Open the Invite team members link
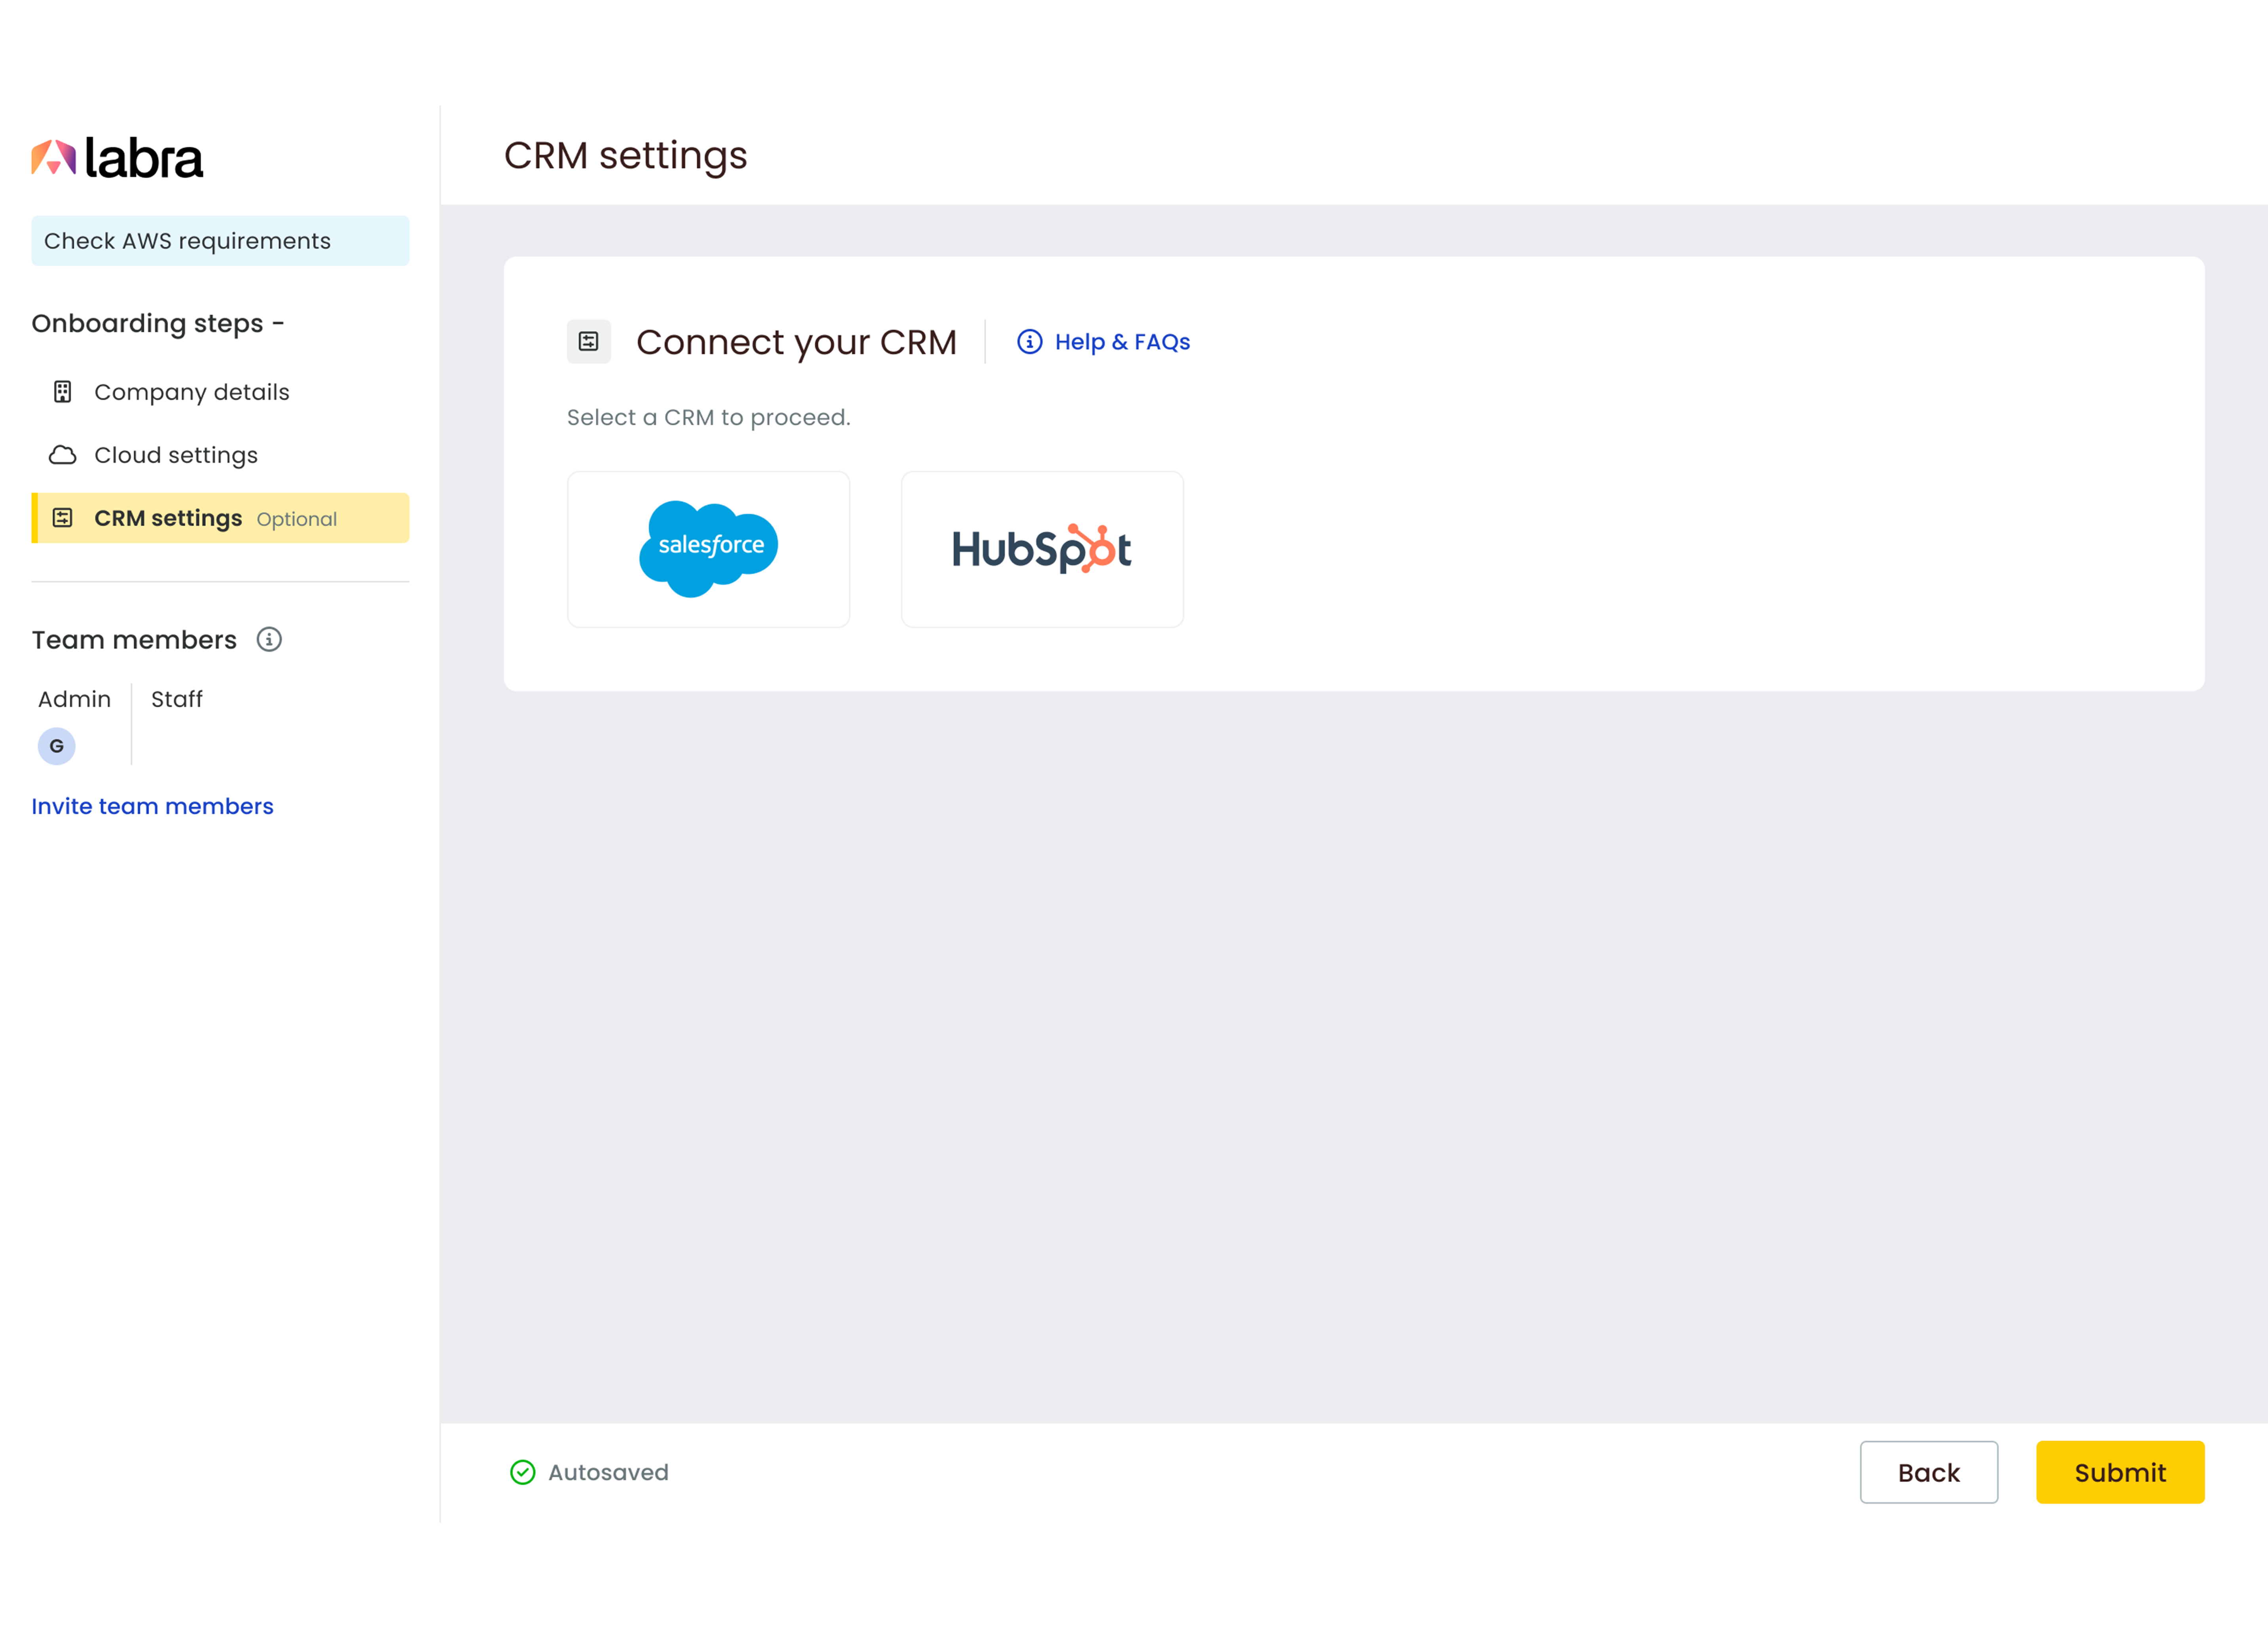The width and height of the screenshot is (2268, 1628). point(152,806)
